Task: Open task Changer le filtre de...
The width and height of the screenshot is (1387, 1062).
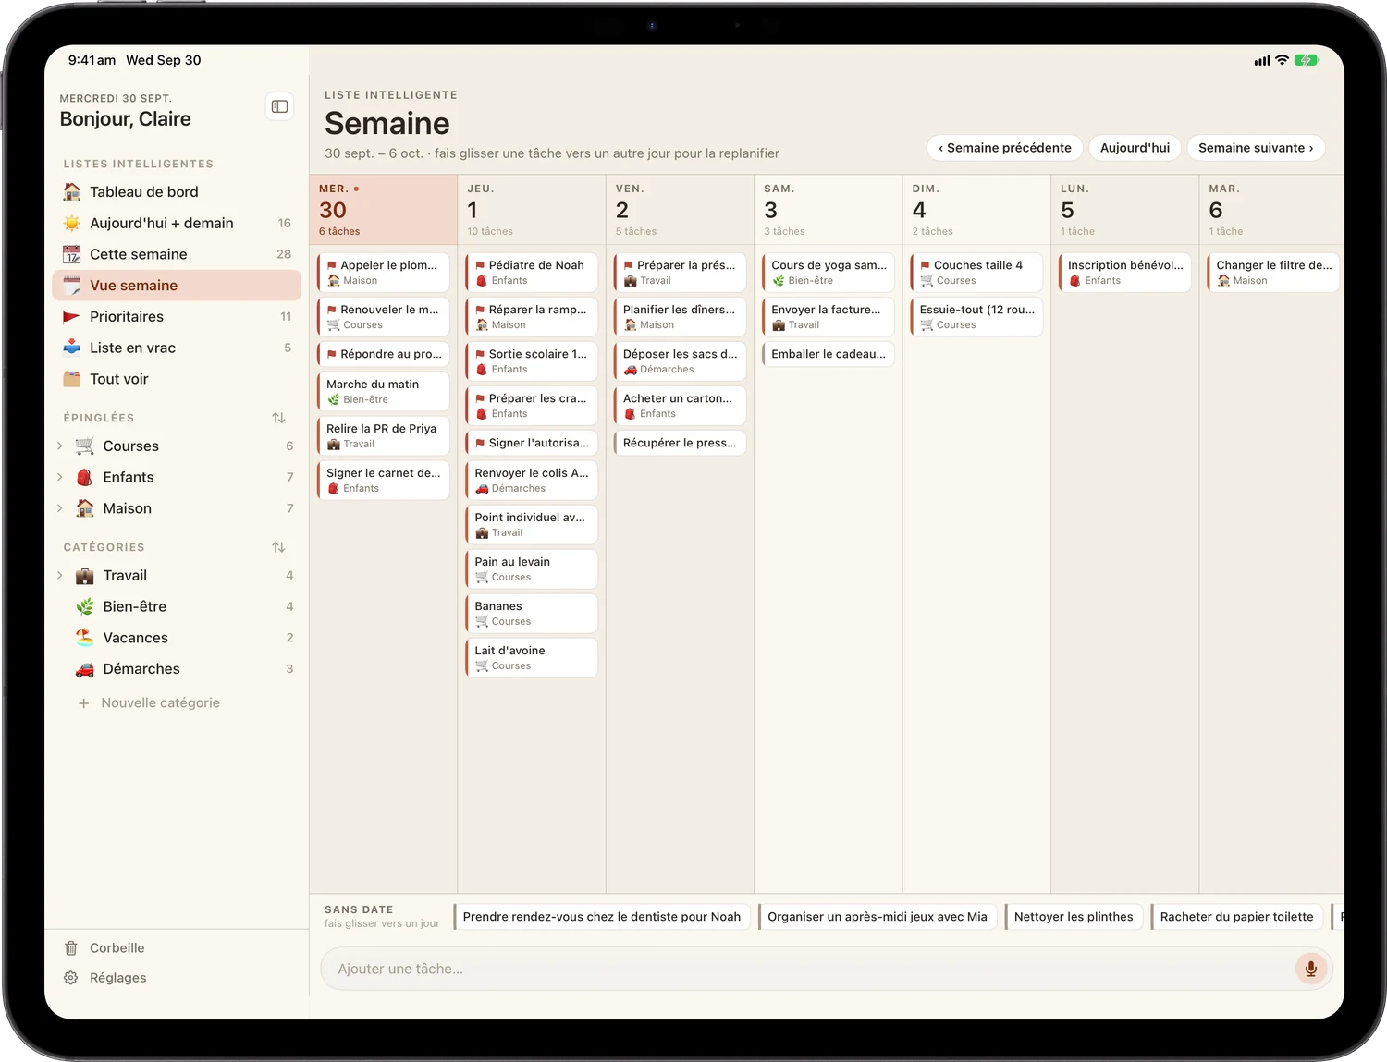Action: [x=1273, y=272]
